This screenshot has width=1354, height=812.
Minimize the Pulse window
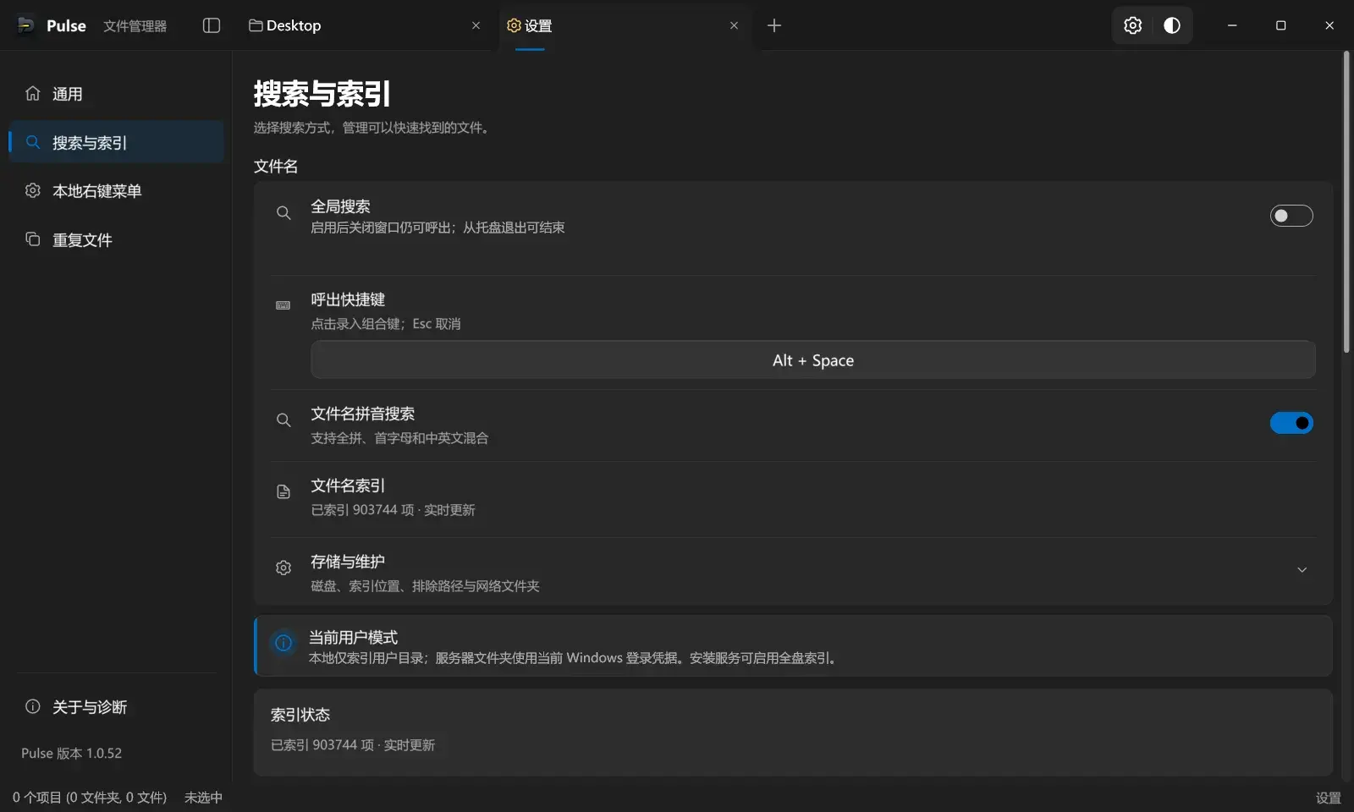coord(1232,25)
